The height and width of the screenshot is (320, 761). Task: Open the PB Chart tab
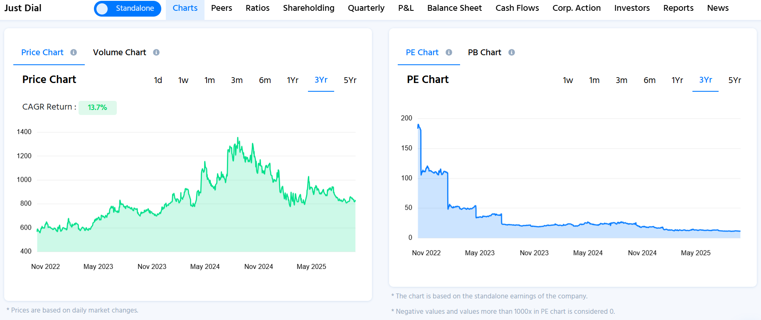pyautogui.click(x=484, y=52)
